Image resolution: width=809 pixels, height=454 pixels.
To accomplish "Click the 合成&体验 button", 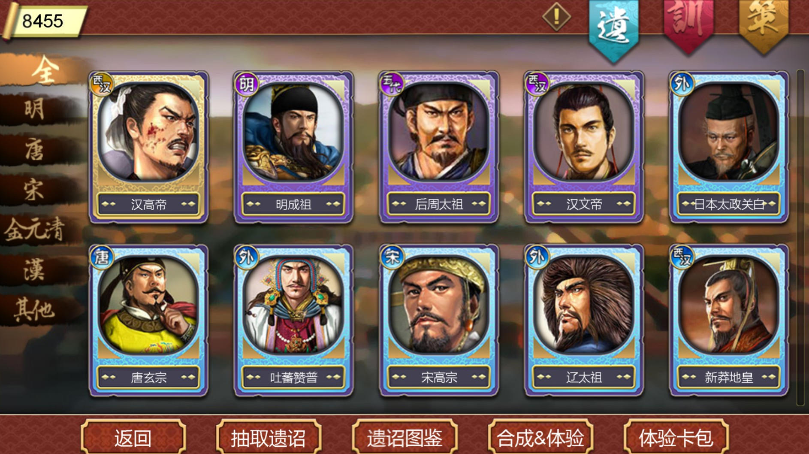I will pyautogui.click(x=540, y=438).
